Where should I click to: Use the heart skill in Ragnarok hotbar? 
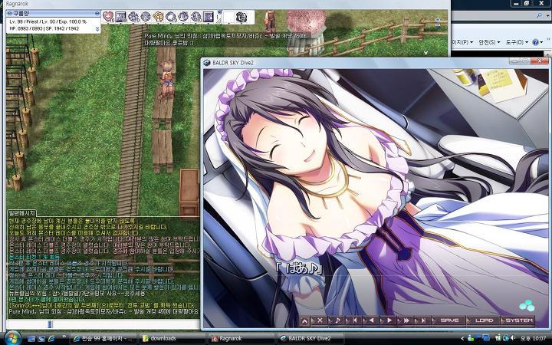pos(108,17)
